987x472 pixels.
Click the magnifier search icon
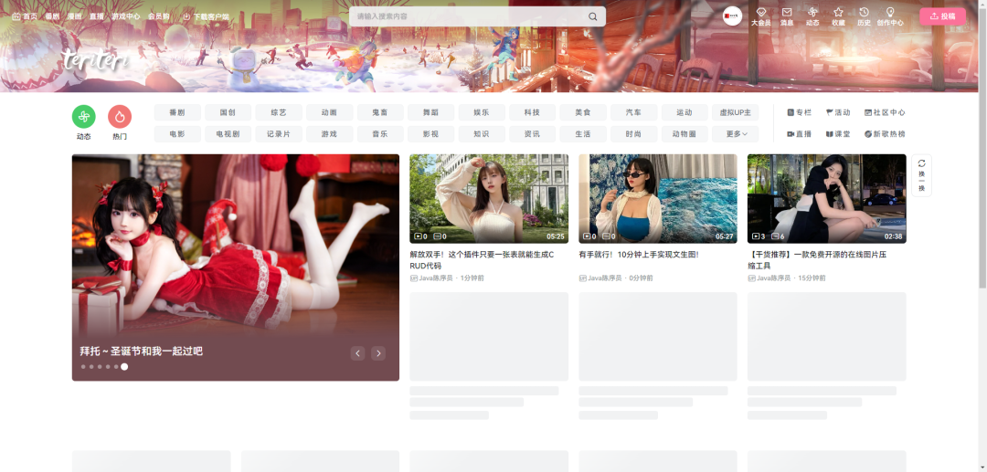pyautogui.click(x=592, y=16)
